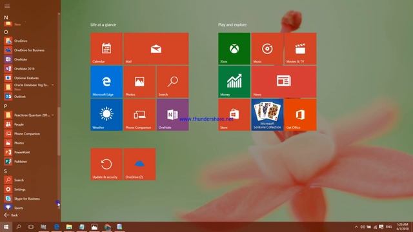
Task: Open the Search tile
Action: click(x=172, y=82)
